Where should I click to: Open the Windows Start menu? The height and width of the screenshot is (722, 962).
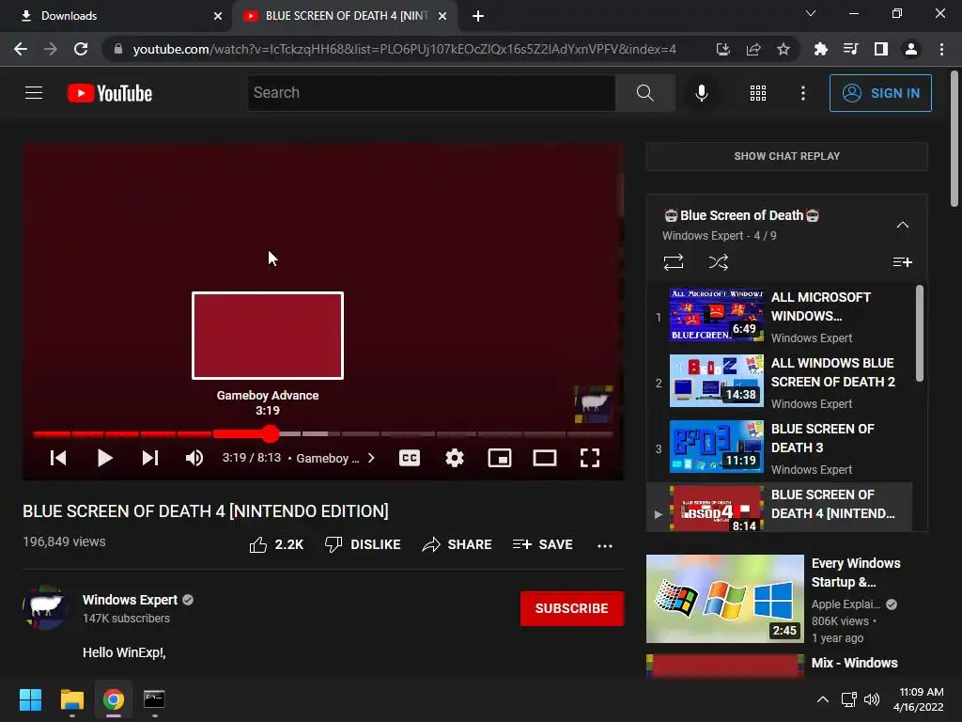click(x=30, y=699)
